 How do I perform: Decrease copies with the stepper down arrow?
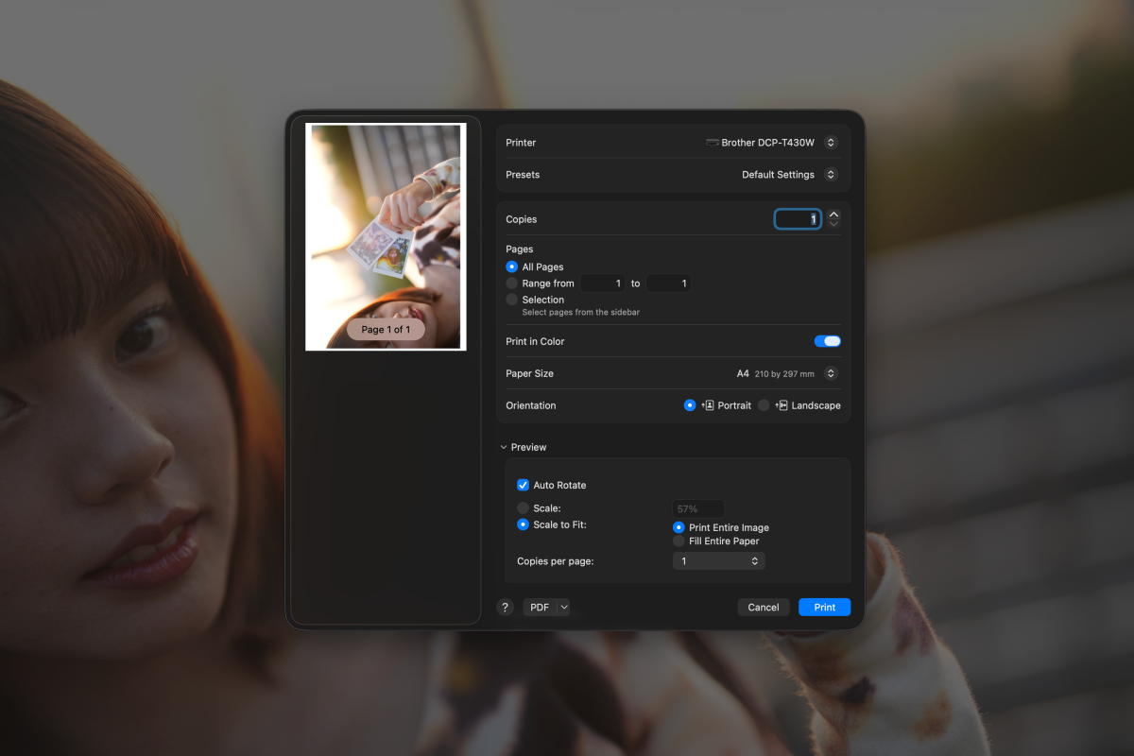point(833,224)
